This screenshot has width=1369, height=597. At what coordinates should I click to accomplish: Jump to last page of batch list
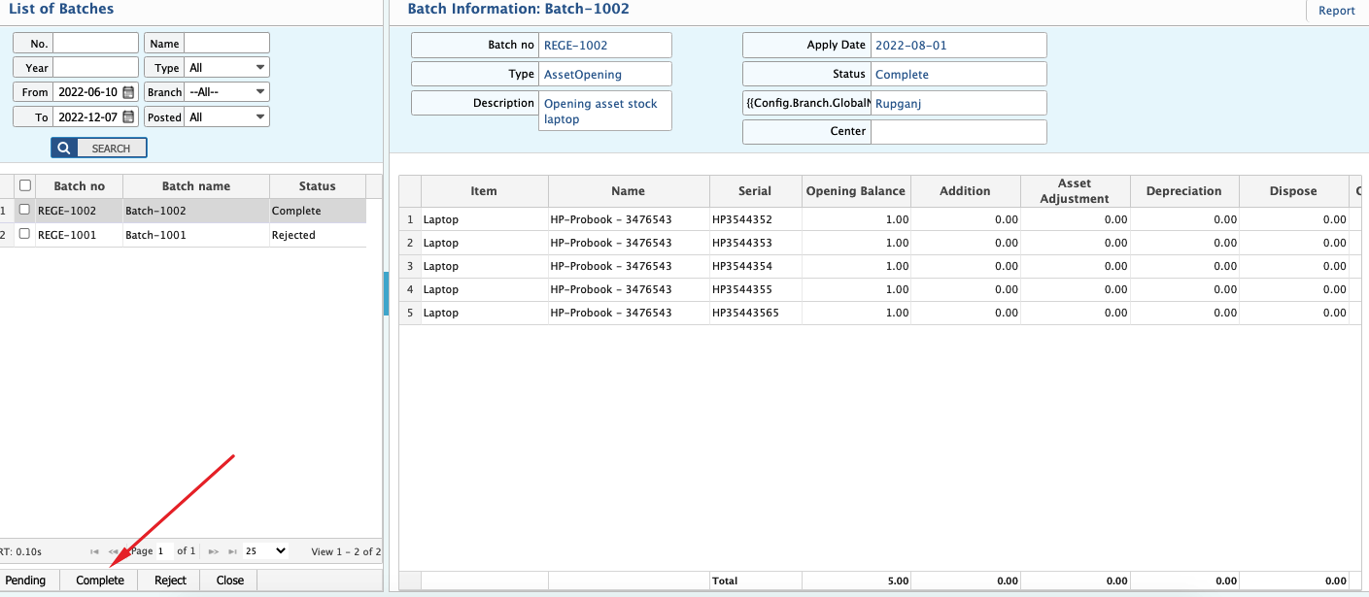tap(232, 551)
